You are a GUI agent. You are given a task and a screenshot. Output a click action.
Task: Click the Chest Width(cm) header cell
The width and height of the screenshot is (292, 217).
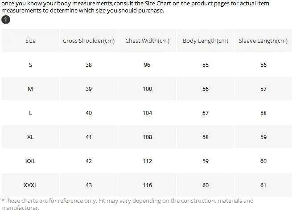tap(147, 41)
